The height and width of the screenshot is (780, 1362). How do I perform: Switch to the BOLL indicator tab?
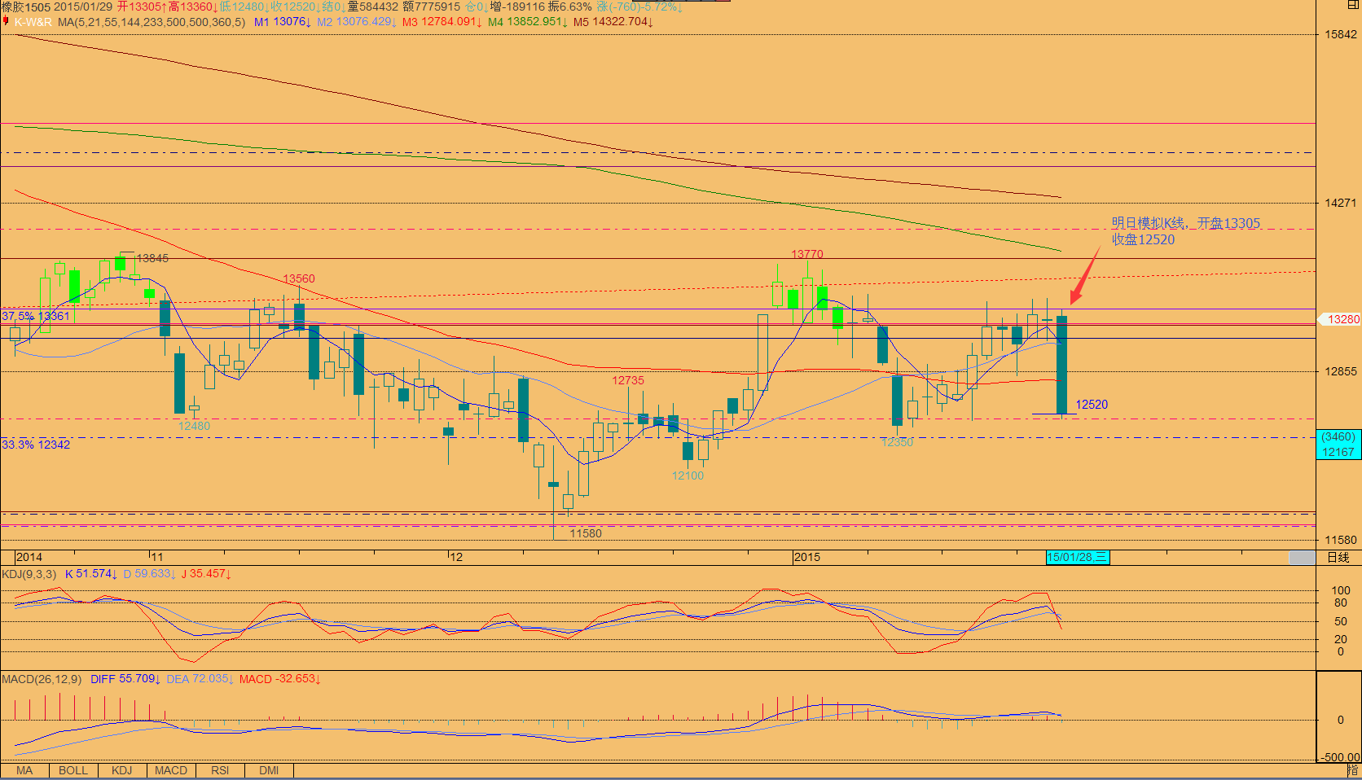pos(73,770)
